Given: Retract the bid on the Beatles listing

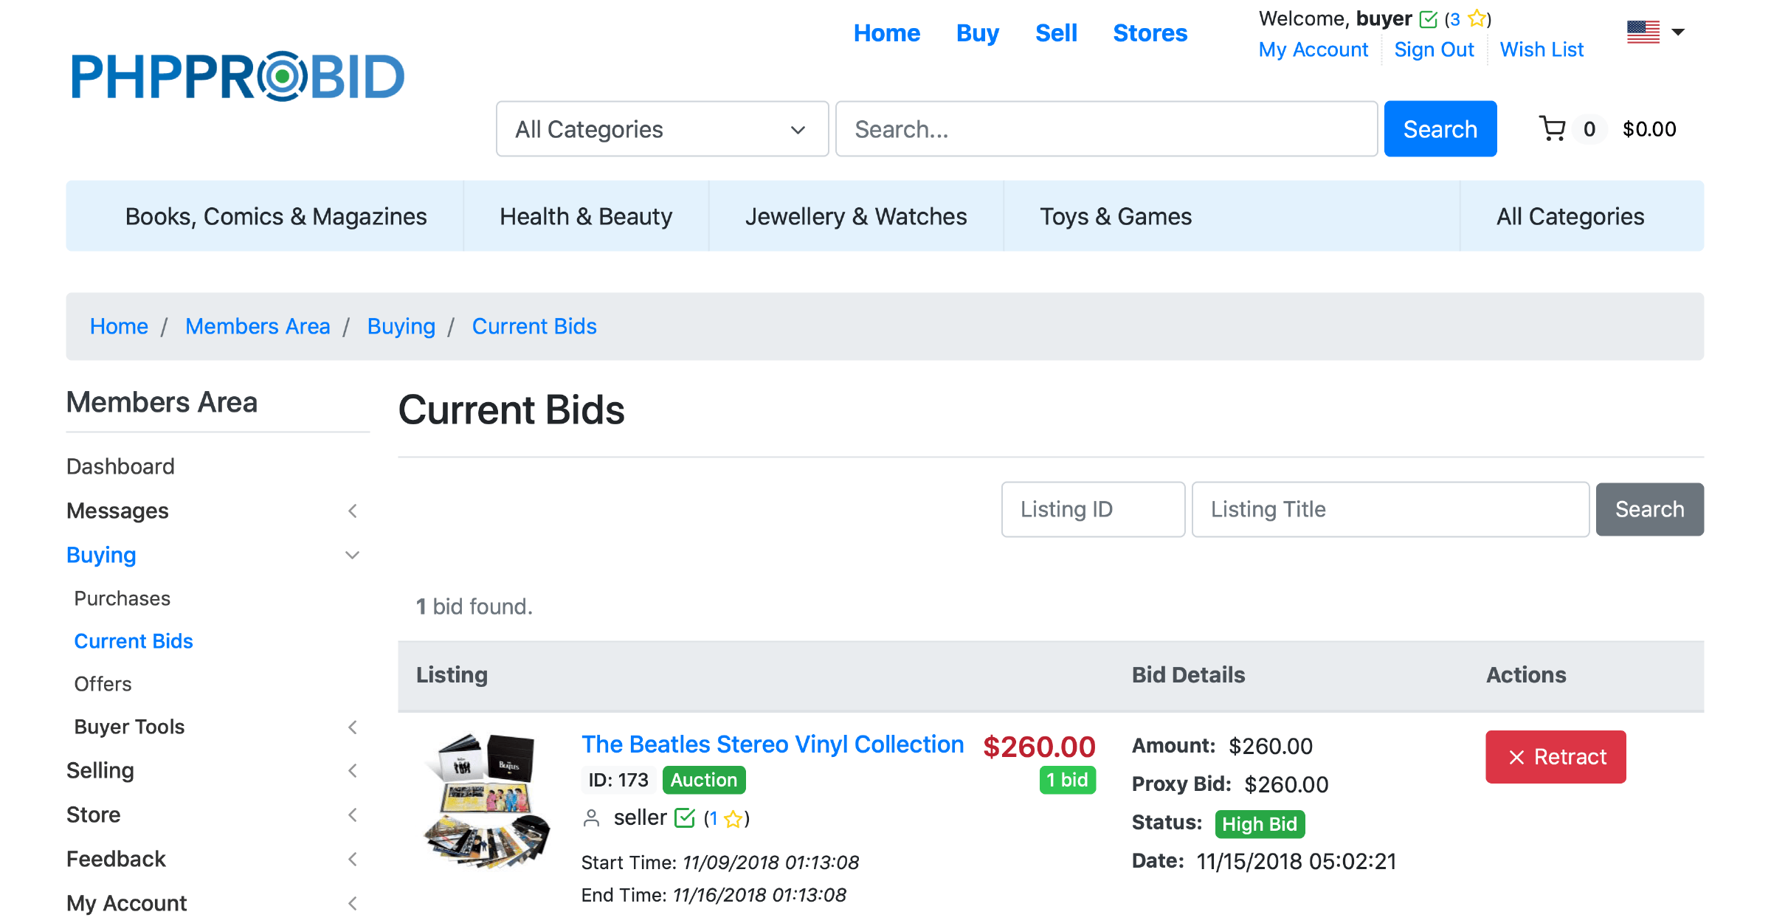Looking at the screenshot, I should point(1555,757).
